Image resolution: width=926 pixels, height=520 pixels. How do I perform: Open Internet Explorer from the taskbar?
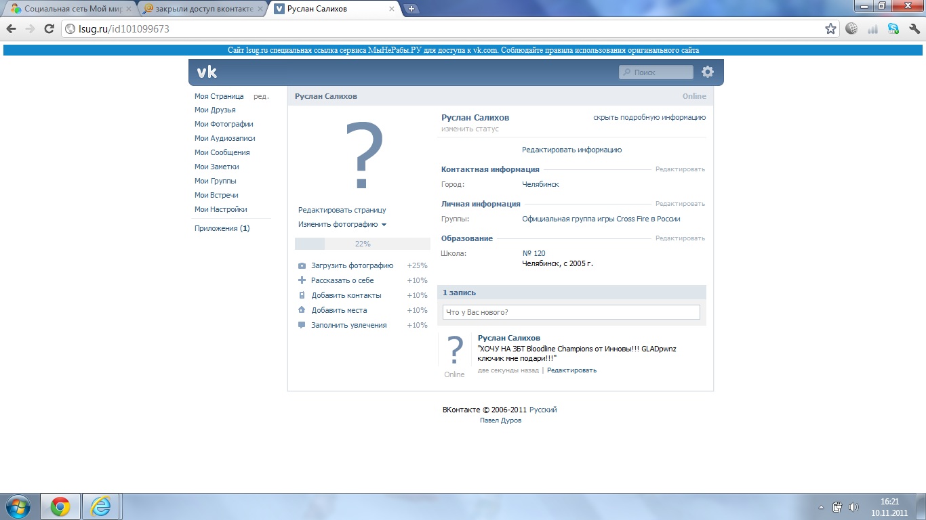pos(101,506)
